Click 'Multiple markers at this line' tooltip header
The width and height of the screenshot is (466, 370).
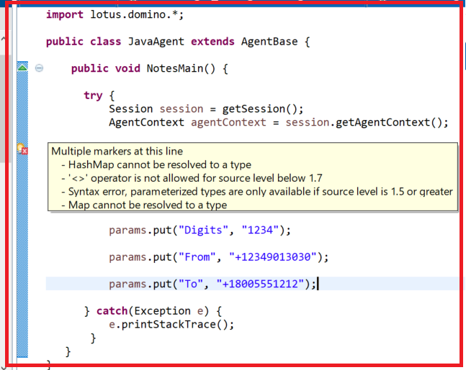(117, 151)
